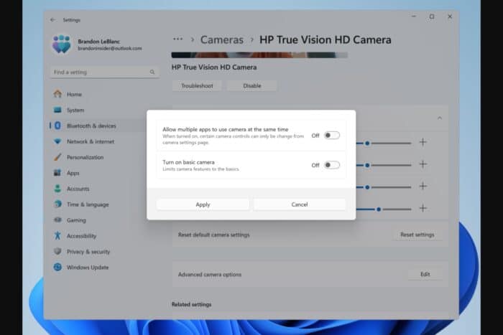
Task: Click the Accessibility label in sidebar
Action: tap(81, 236)
